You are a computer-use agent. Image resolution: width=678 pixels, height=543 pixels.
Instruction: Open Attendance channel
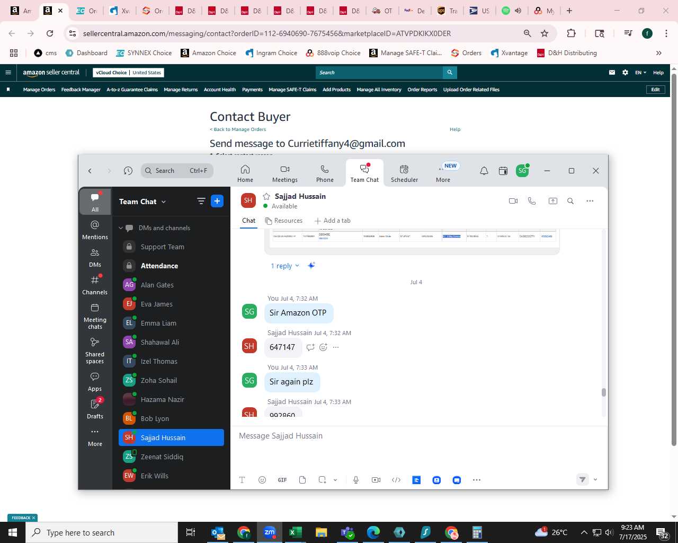point(171,266)
